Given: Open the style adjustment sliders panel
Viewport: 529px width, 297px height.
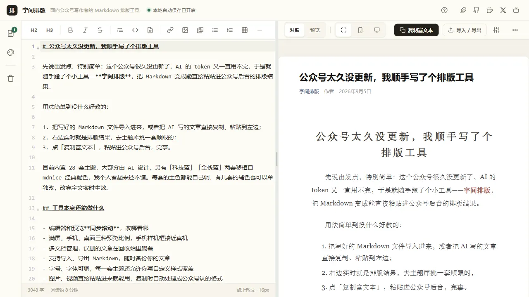Looking at the screenshot, I should click(497, 30).
